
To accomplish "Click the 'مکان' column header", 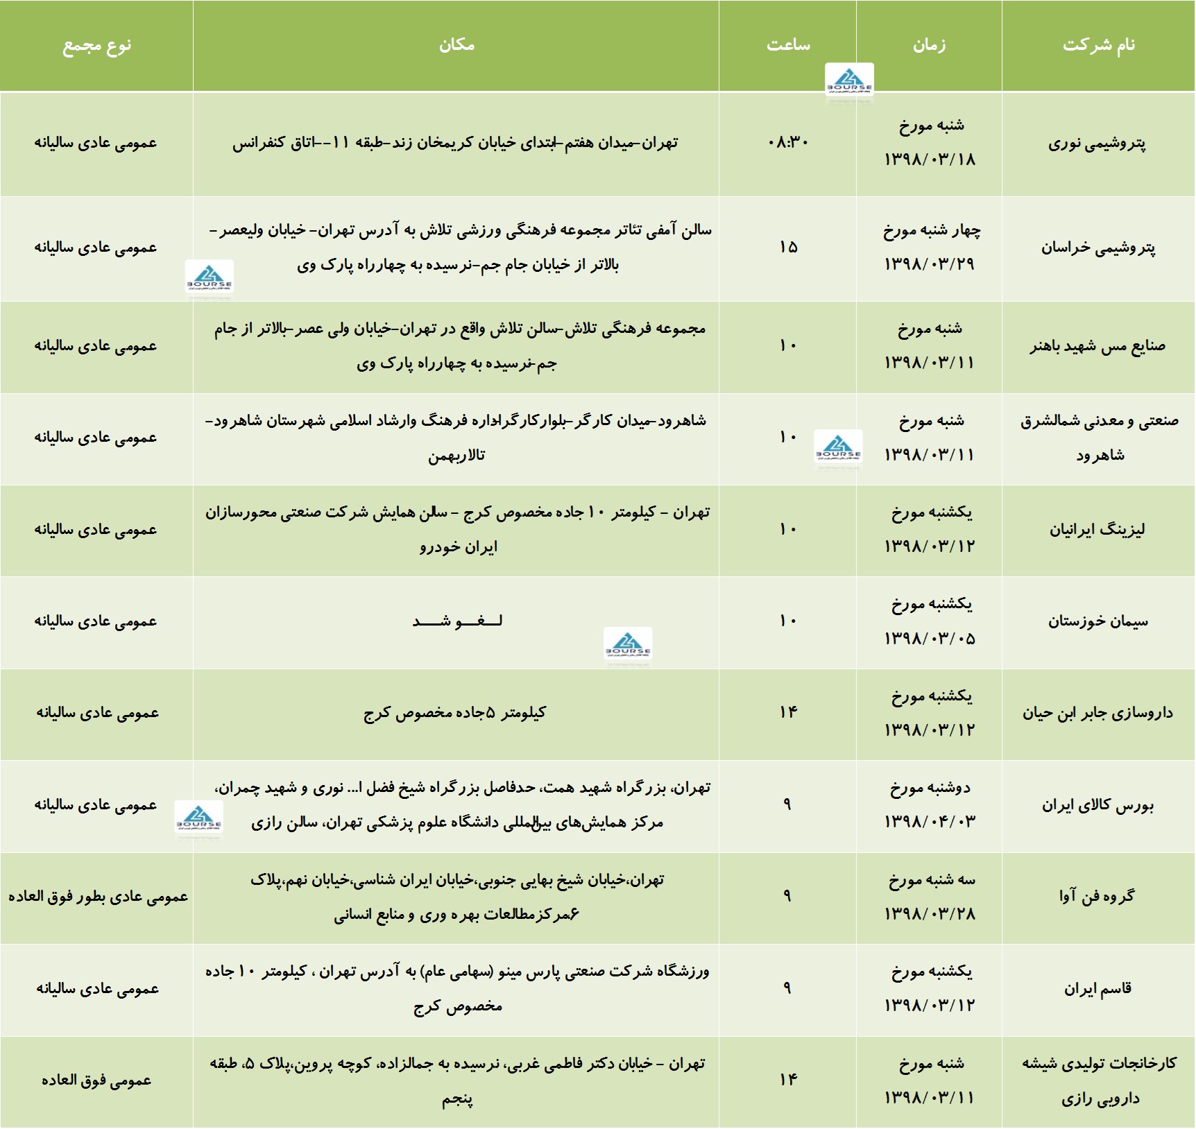I will tap(456, 45).
